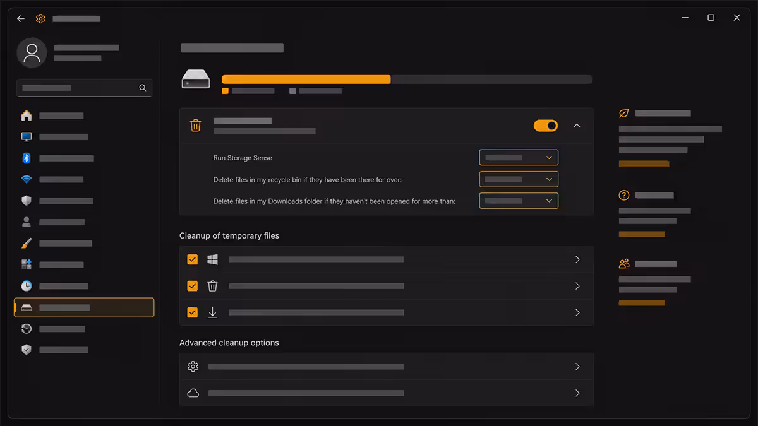Click the orange Settings gear in title bar
Image resolution: width=758 pixels, height=426 pixels.
[x=41, y=18]
